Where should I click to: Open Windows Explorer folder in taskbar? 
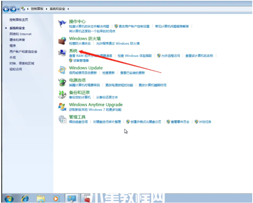click(41, 198)
